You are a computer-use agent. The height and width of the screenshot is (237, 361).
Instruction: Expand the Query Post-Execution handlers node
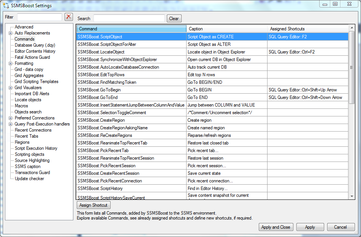point(10,124)
